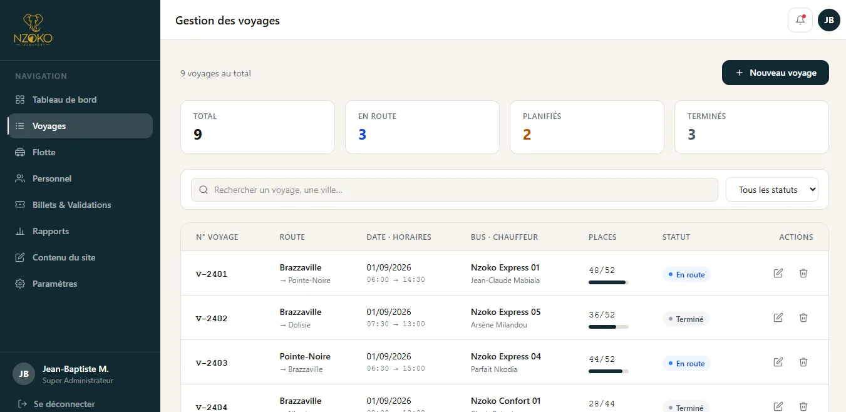
Task: Create a Nouveau voyage
Action: point(775,73)
